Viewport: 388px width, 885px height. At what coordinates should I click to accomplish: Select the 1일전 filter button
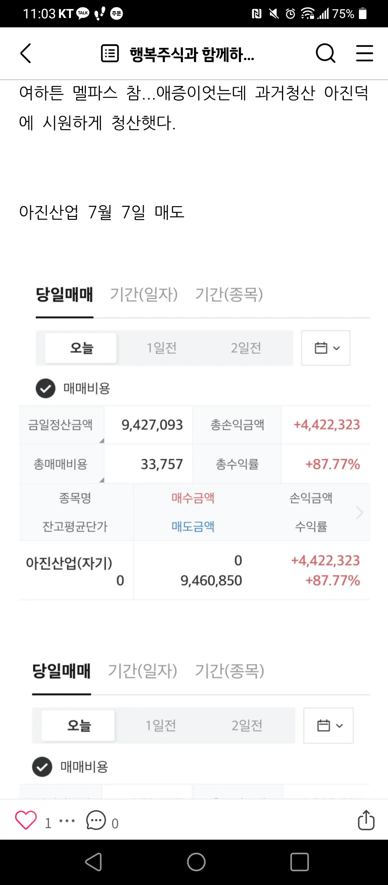[x=161, y=348]
